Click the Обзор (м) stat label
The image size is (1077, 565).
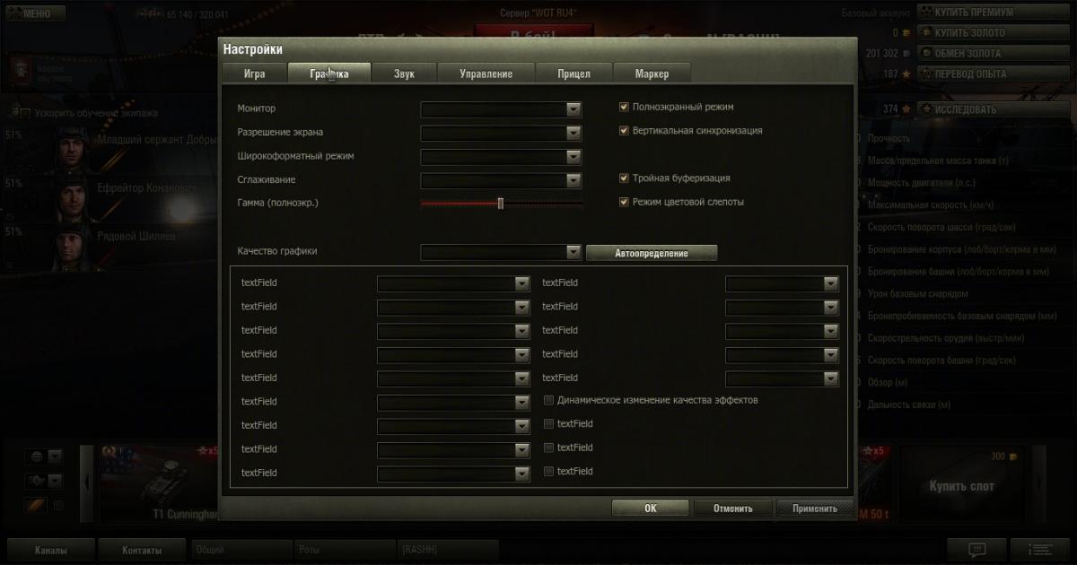coord(888,383)
